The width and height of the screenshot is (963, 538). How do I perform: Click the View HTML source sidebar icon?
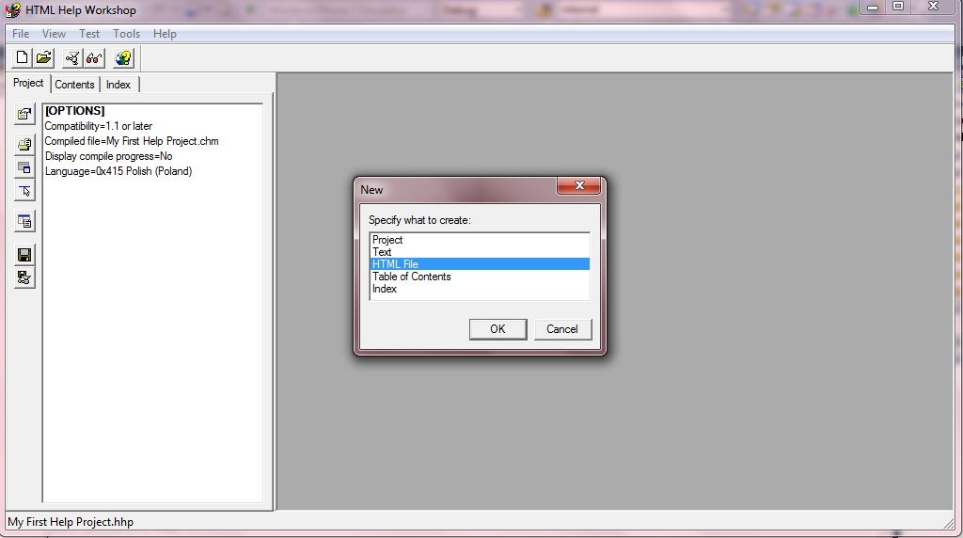[x=24, y=222]
